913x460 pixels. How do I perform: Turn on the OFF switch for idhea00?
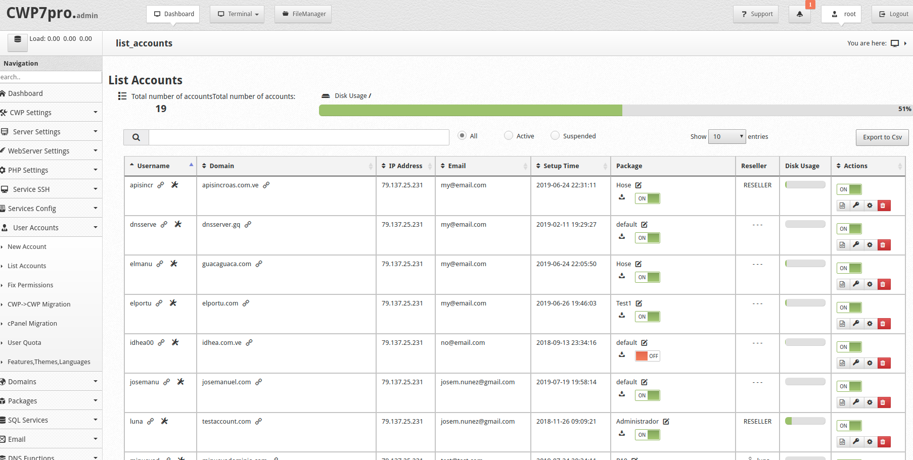pyautogui.click(x=647, y=356)
